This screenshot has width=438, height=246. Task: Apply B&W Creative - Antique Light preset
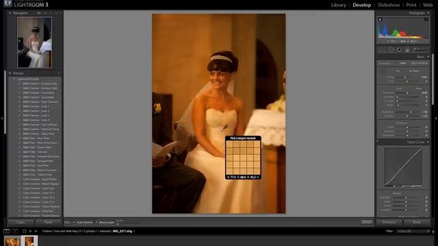point(40,88)
